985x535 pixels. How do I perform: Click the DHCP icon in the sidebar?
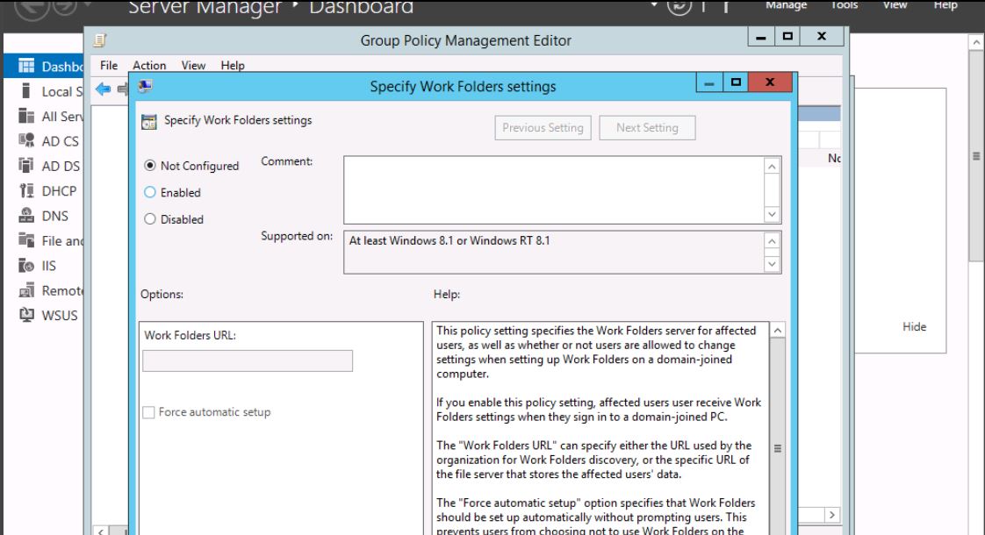click(26, 191)
